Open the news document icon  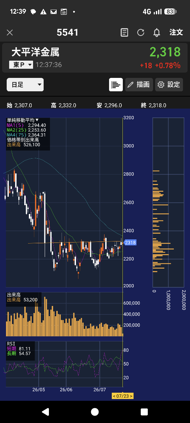[x=124, y=33]
